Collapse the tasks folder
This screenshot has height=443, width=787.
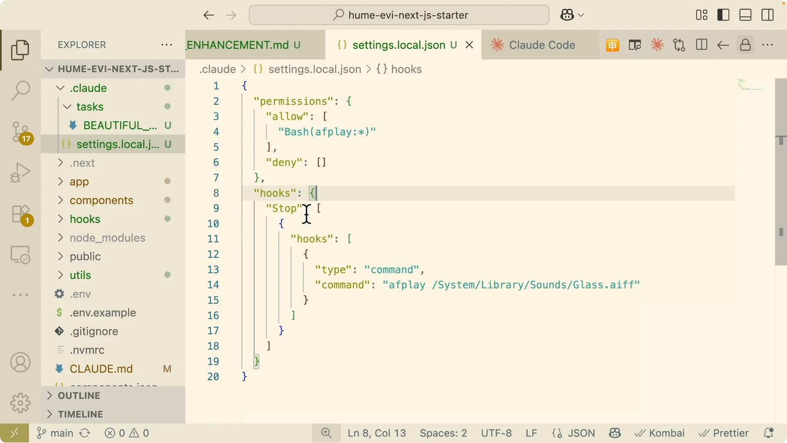coord(113,107)
